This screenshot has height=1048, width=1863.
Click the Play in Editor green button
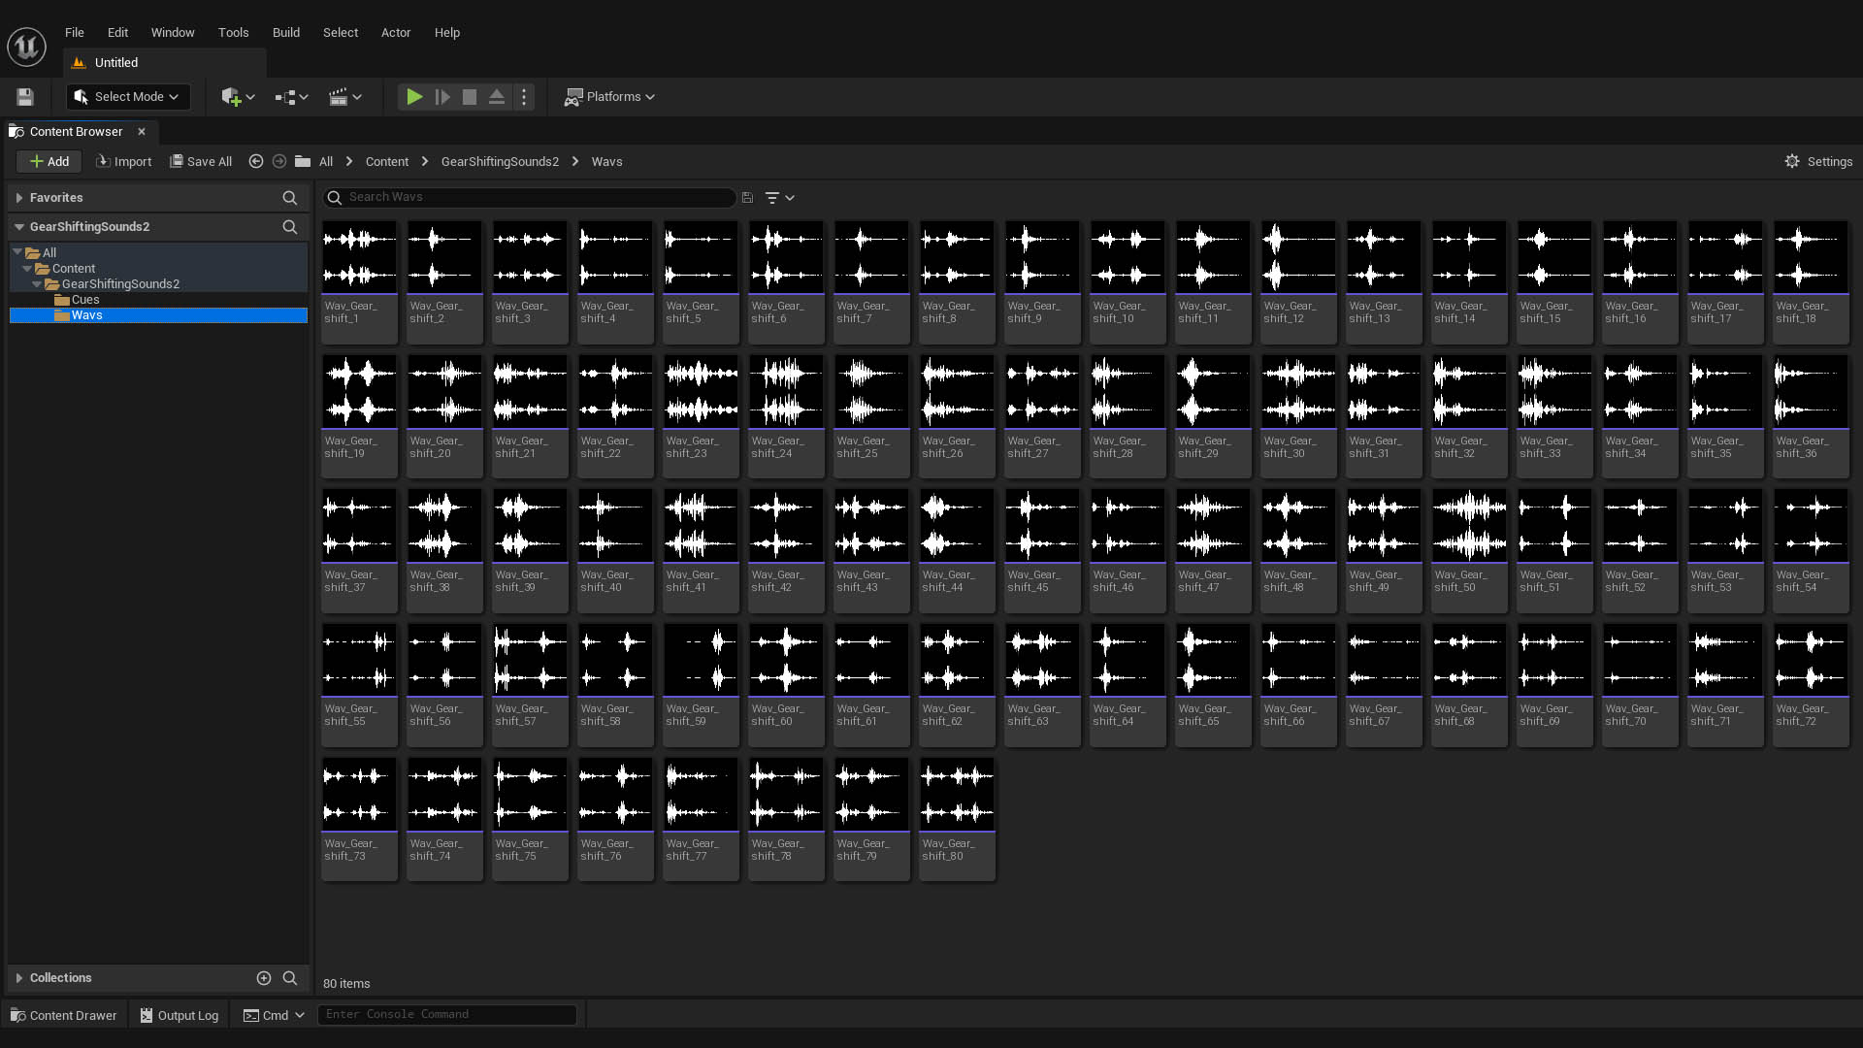pos(414,97)
